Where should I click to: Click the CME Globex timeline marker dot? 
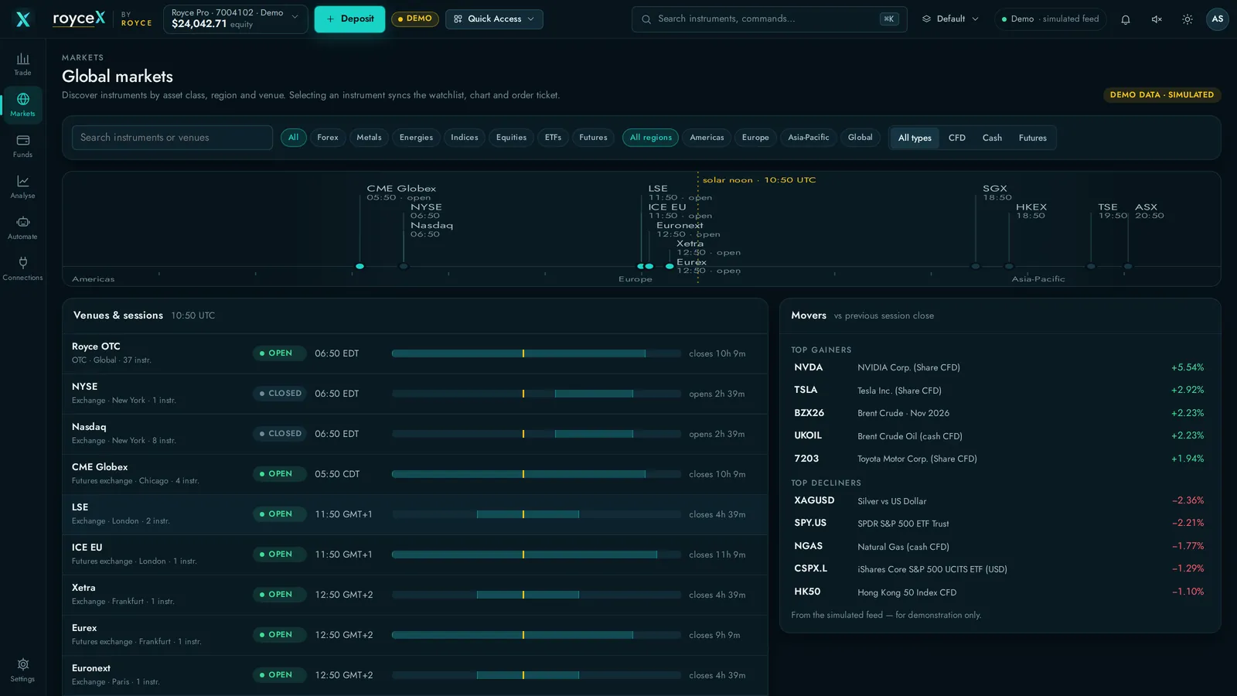[360, 266]
